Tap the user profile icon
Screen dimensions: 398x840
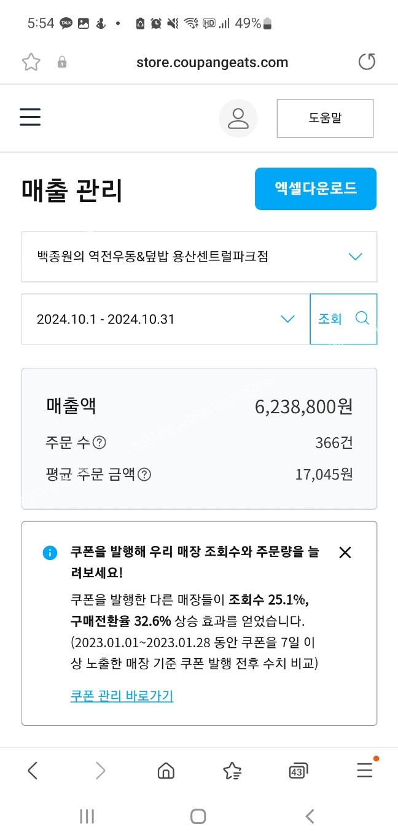[x=238, y=119]
